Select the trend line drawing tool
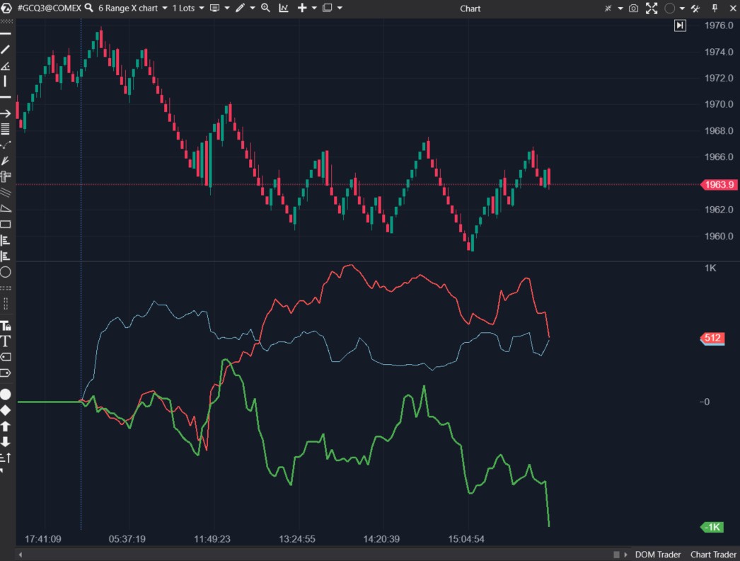This screenshot has height=561, width=740. coord(6,48)
